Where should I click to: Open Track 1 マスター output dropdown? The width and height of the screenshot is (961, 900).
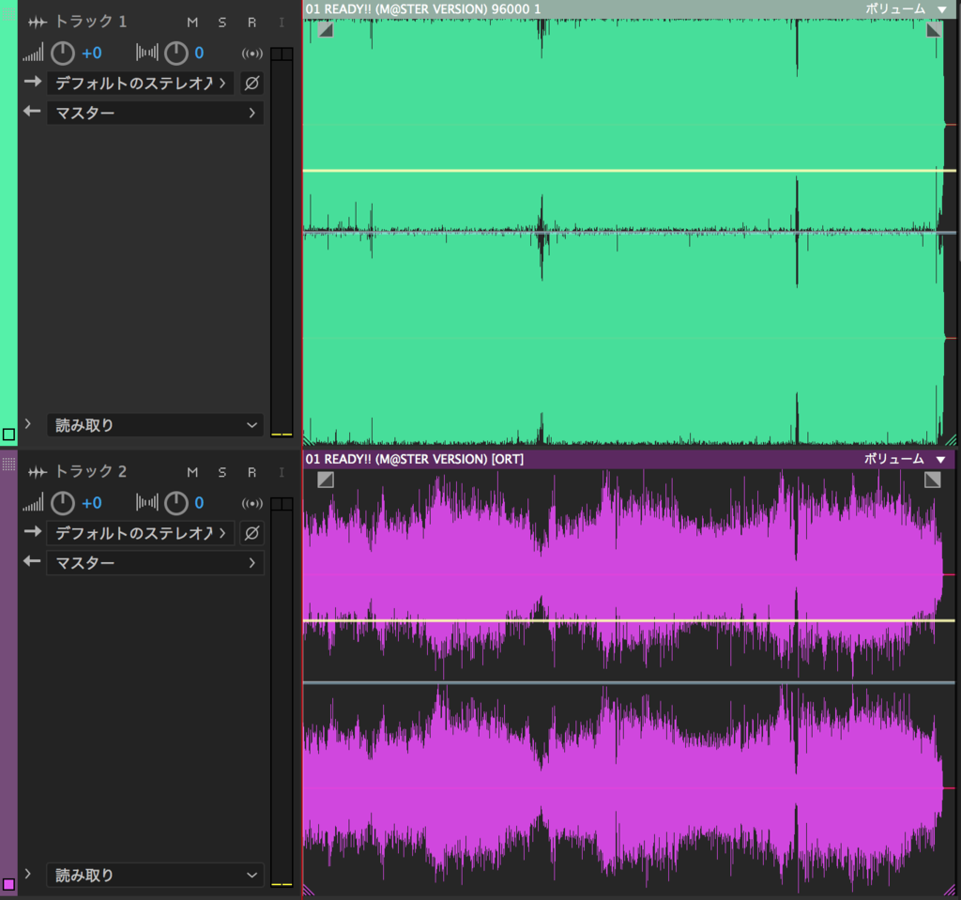click(x=156, y=113)
